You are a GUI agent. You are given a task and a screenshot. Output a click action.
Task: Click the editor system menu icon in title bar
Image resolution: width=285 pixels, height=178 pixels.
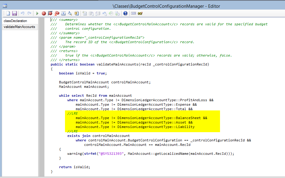click(x=5, y=6)
